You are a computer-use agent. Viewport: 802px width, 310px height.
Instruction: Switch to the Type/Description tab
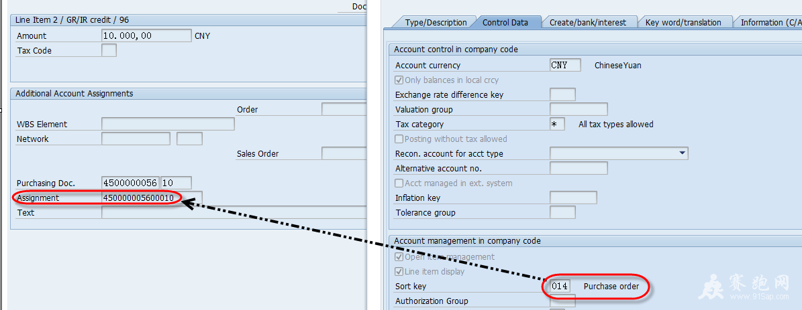tap(436, 23)
